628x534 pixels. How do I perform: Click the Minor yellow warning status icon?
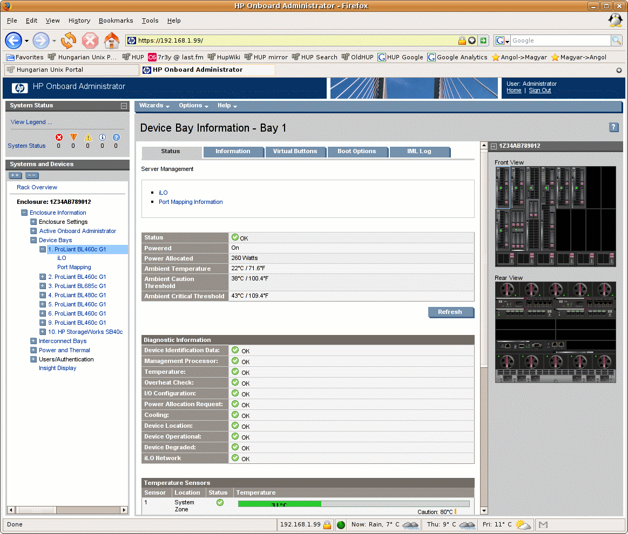click(88, 137)
